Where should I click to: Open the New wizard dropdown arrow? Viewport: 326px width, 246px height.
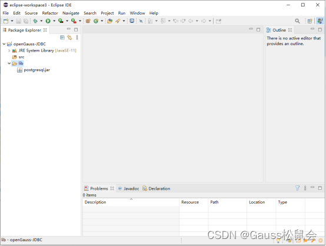coord(12,21)
